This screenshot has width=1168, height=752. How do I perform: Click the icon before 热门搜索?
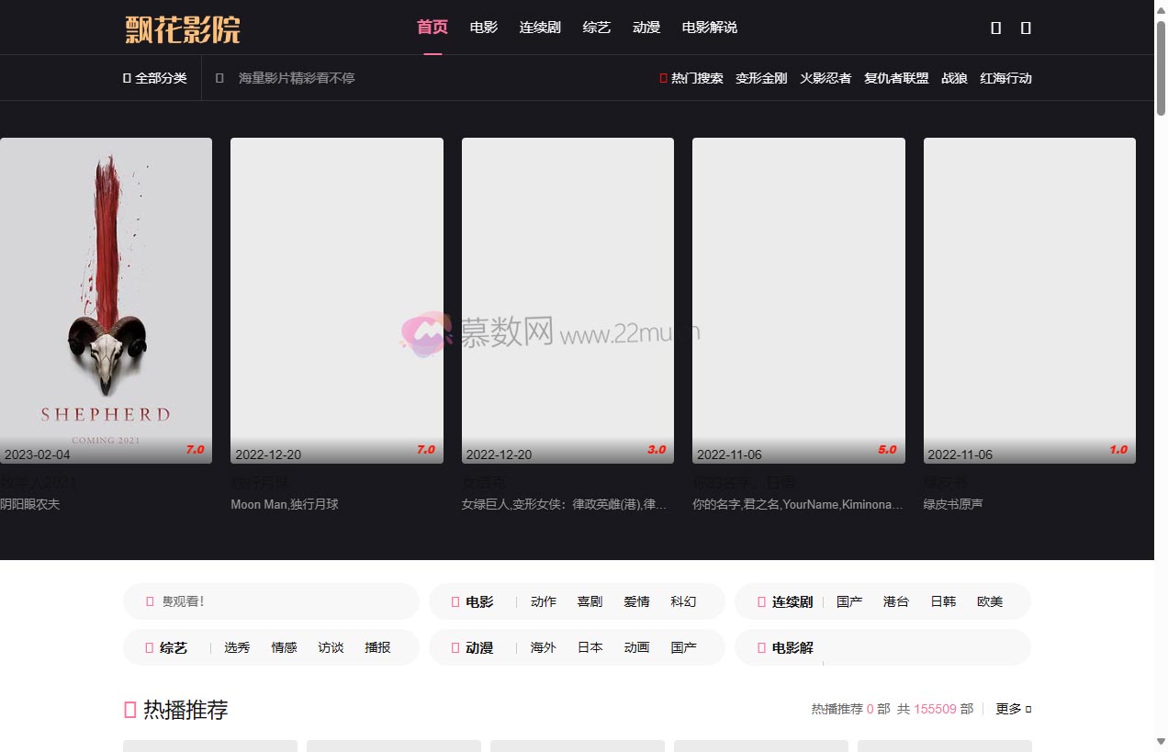663,78
